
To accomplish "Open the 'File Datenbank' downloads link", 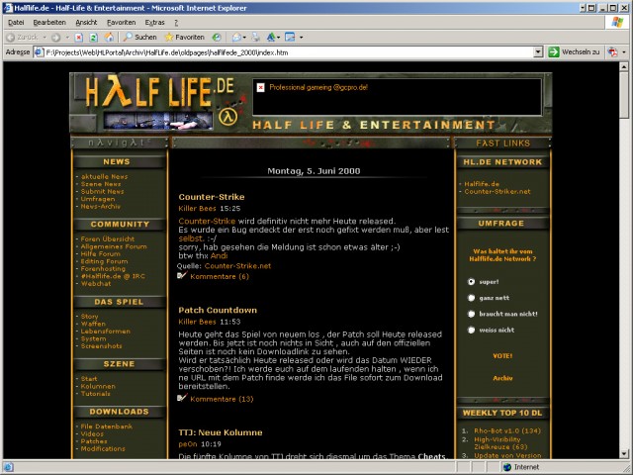I will [106, 427].
